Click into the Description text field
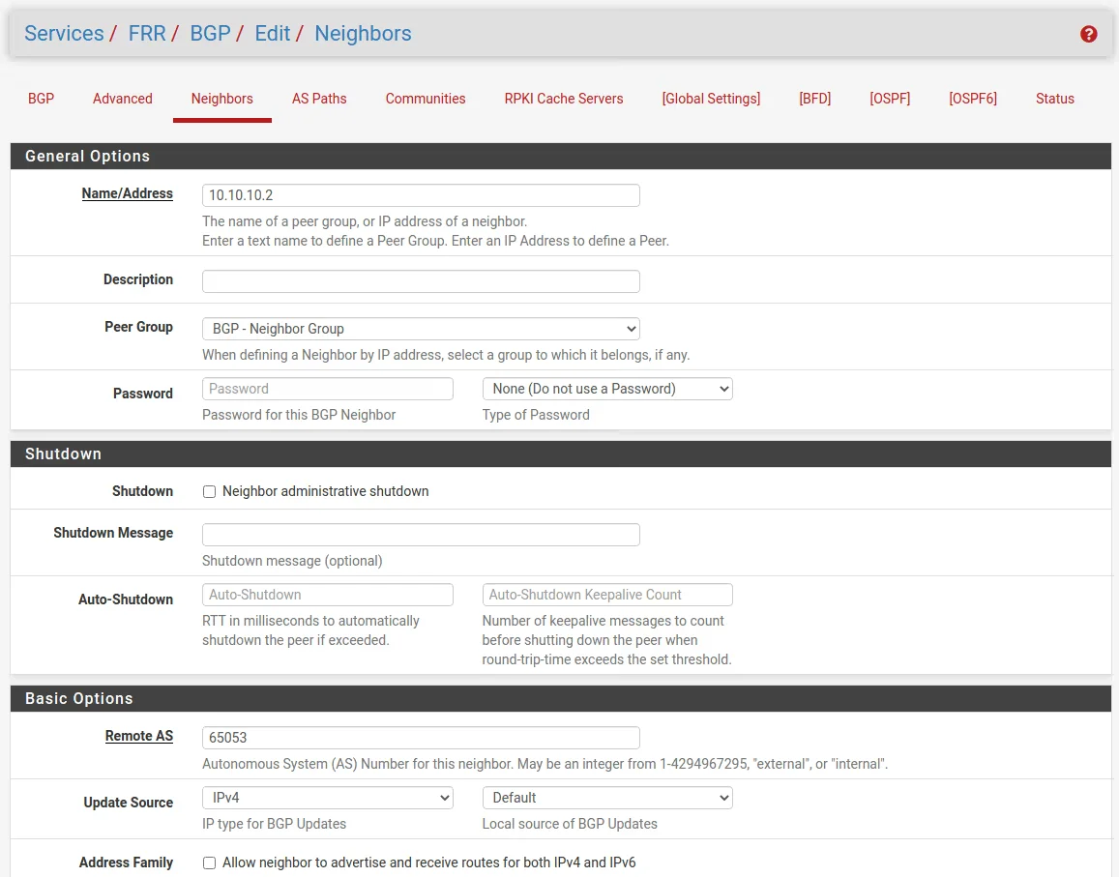 coord(421,281)
